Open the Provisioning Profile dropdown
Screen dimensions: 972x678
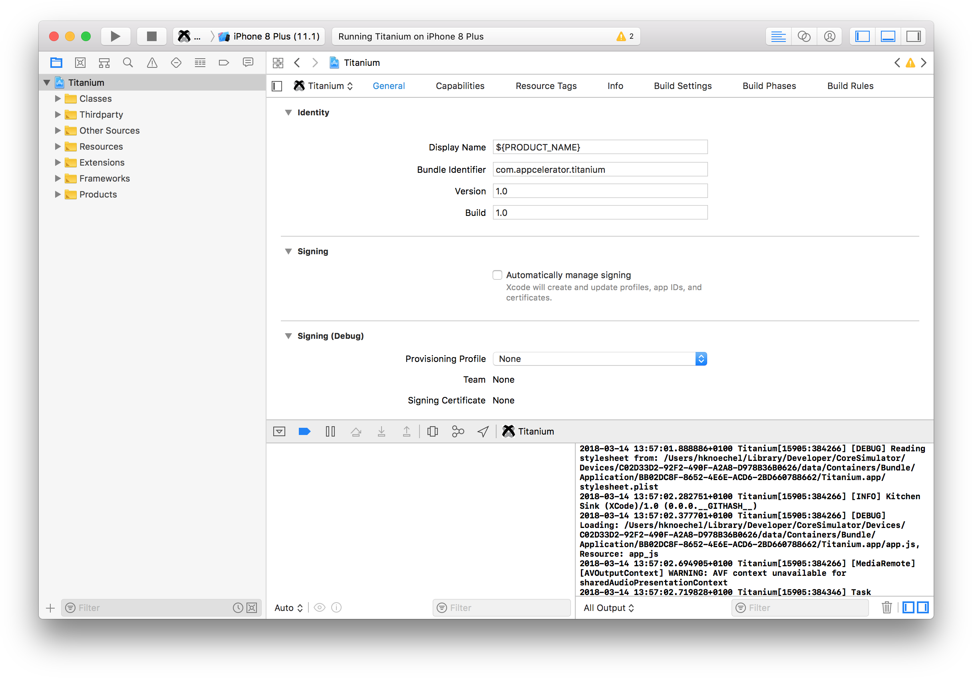click(x=600, y=359)
